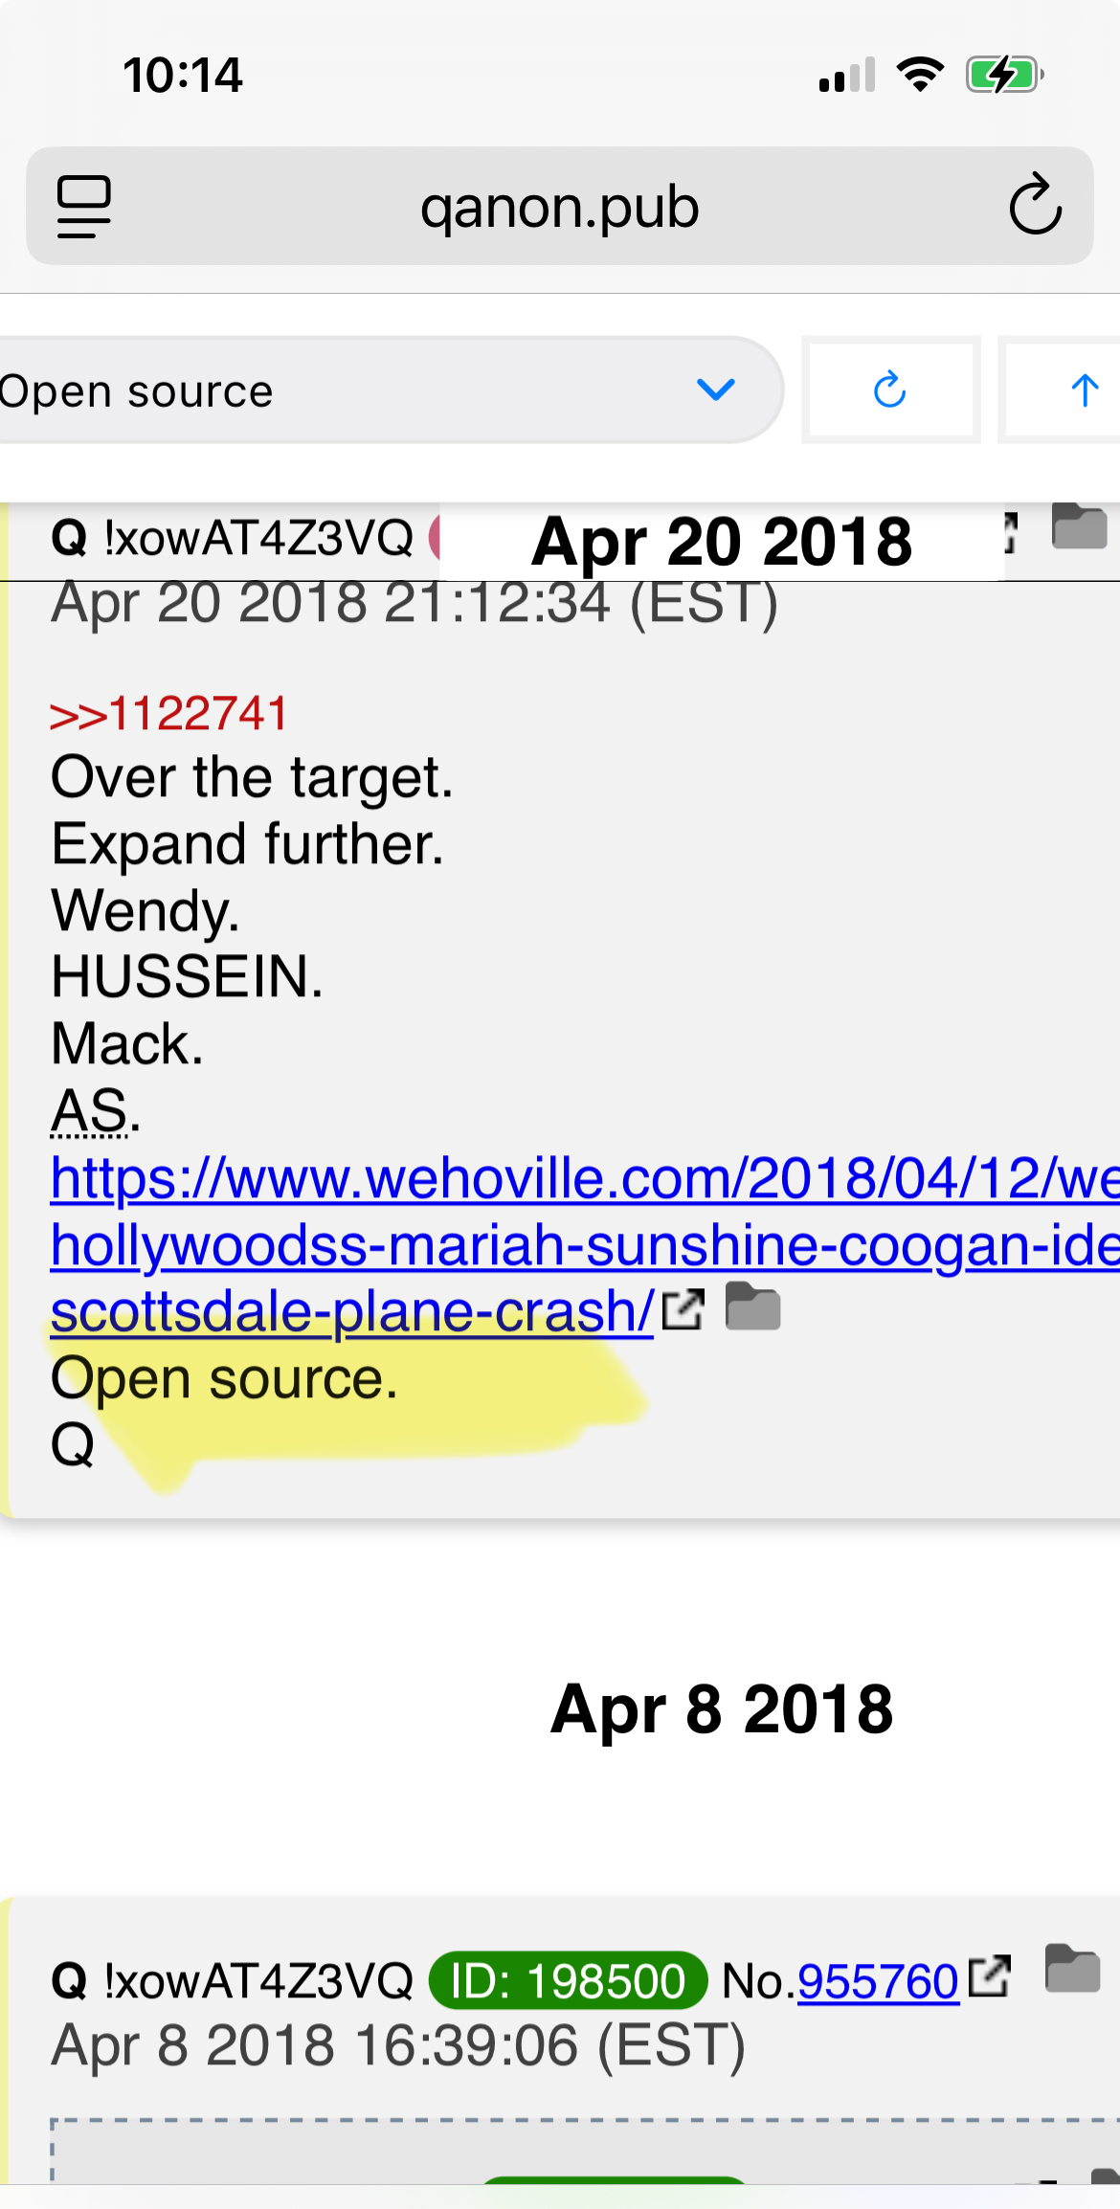Open the folder icon beside the Apr 20 post header
Image resolution: width=1120 pixels, height=2209 pixels.
pyautogui.click(x=1079, y=525)
